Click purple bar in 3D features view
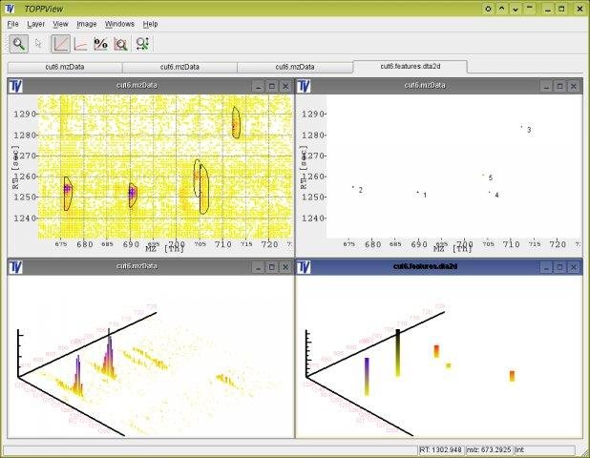Image resolution: width=590 pixels, height=458 pixels. (367, 376)
